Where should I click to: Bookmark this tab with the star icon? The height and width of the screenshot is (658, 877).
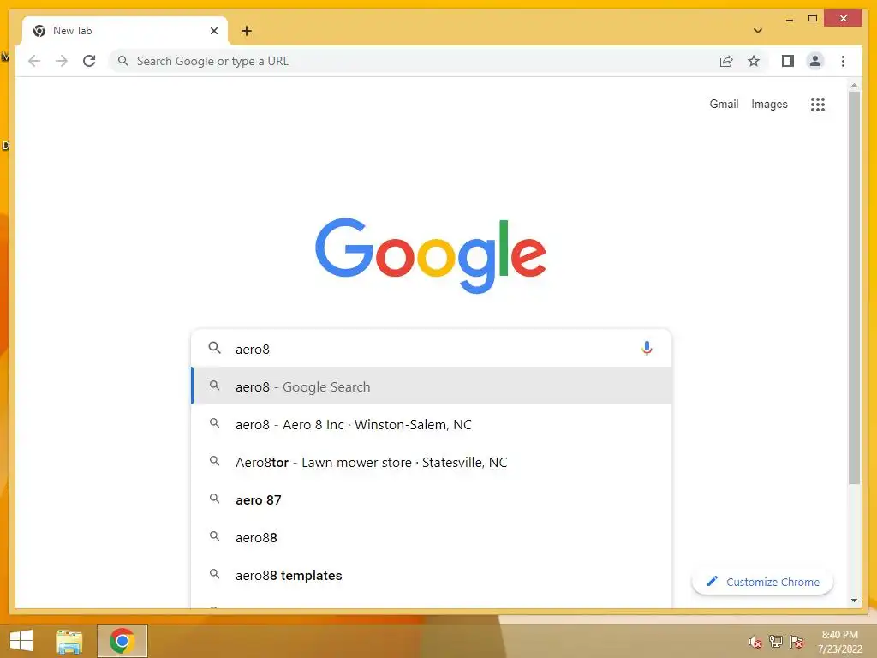pos(754,61)
